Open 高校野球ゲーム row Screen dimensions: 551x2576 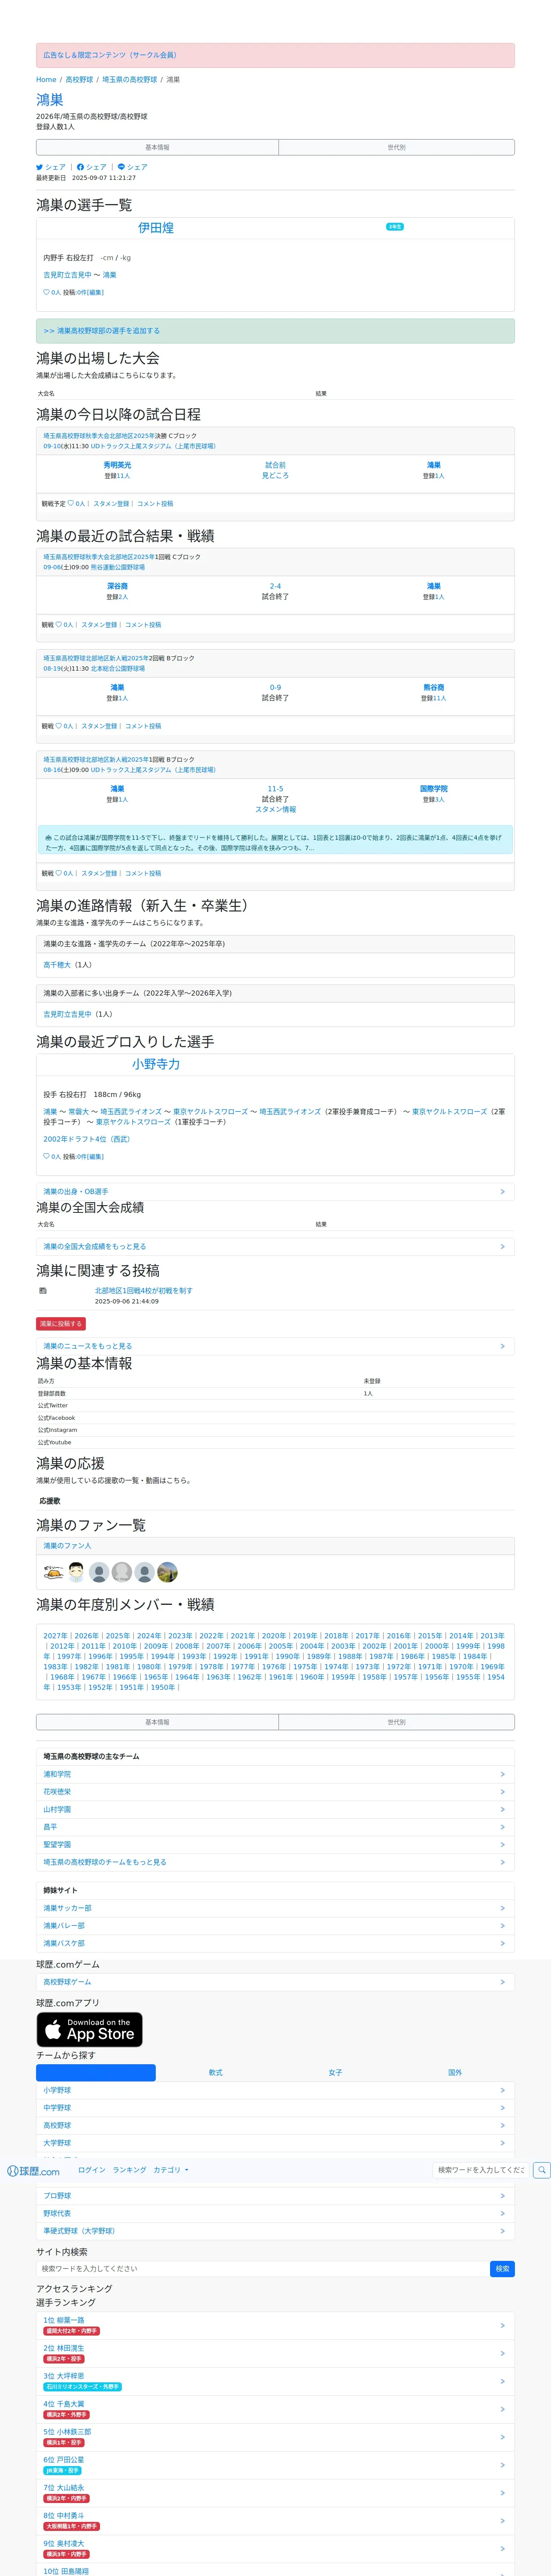[x=275, y=1982]
